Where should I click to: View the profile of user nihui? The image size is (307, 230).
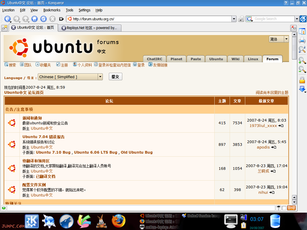click(263, 193)
